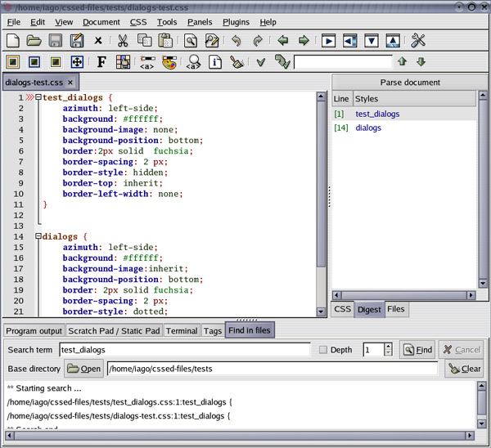The width and height of the screenshot is (491, 448).
Task: Select the CSS side panel tab
Action: click(342, 309)
